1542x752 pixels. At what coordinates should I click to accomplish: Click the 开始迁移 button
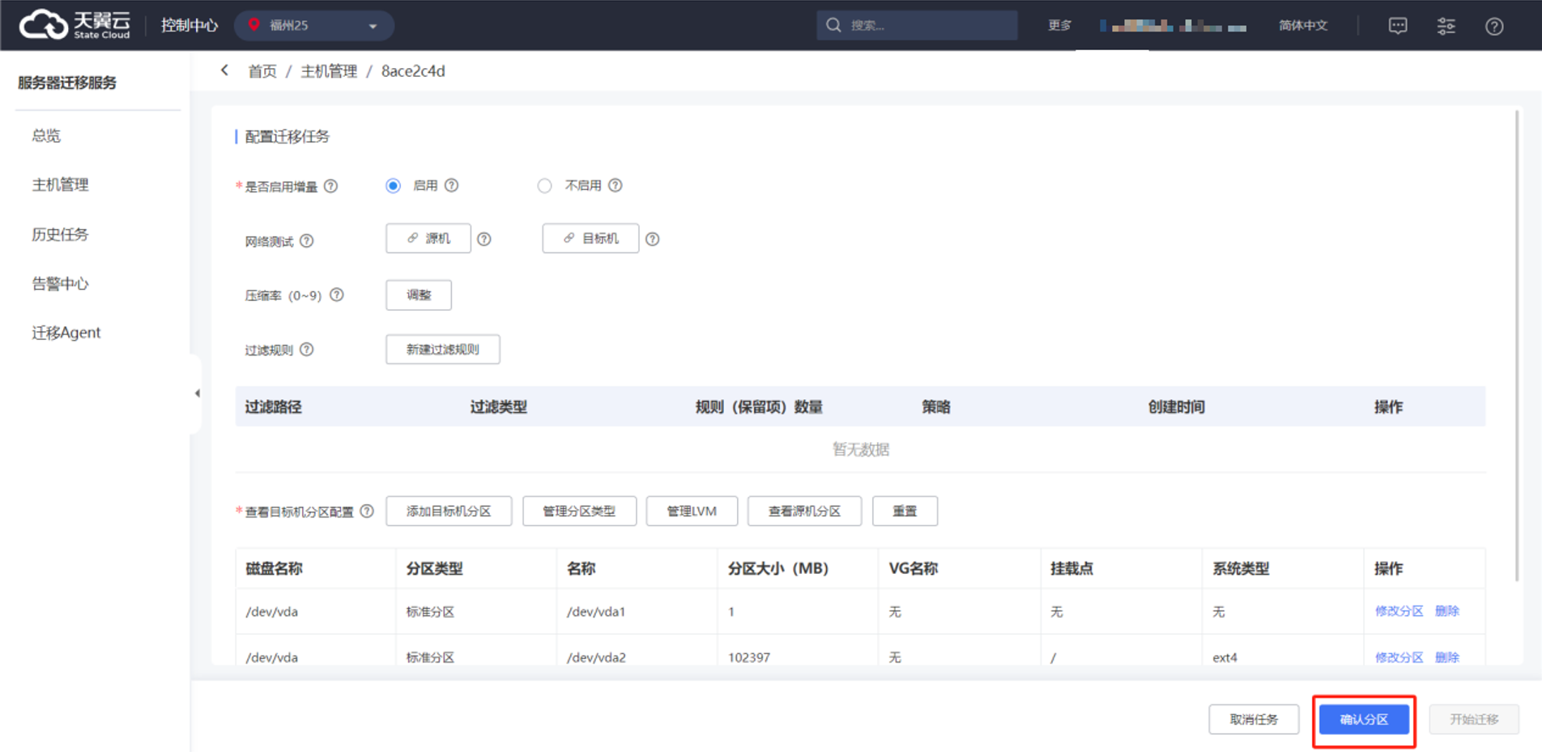pos(1473,719)
